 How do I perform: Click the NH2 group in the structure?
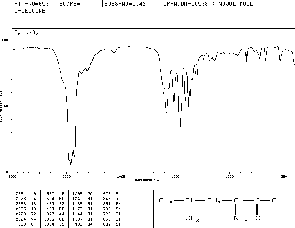tap(241, 219)
